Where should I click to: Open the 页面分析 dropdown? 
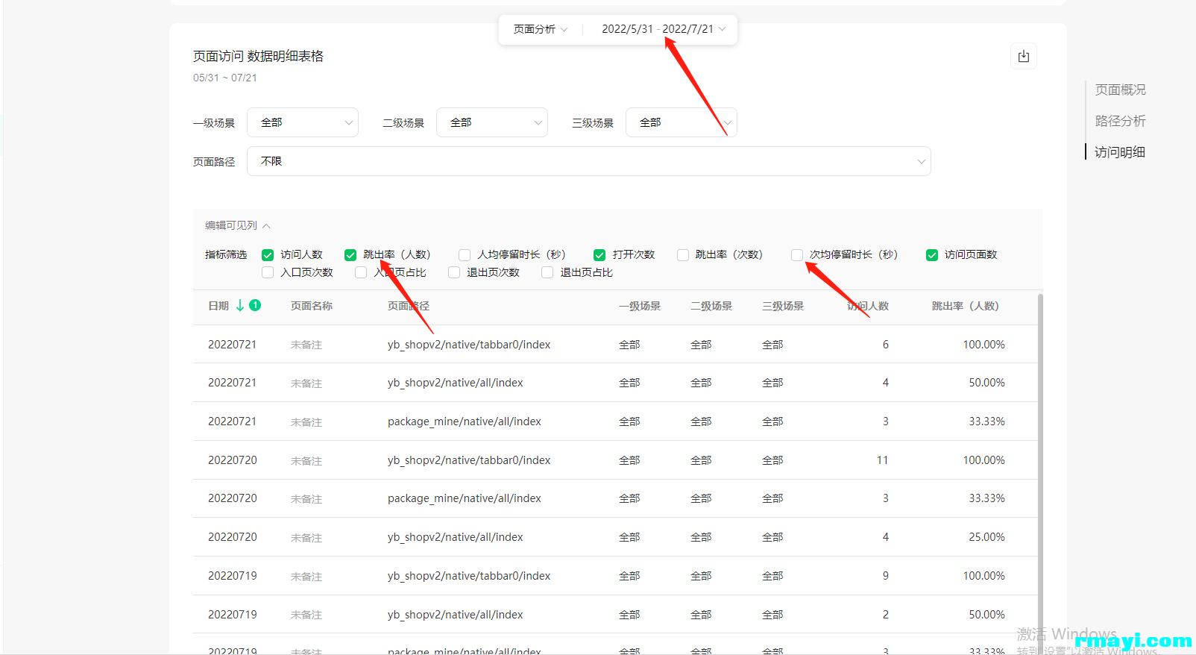coord(541,29)
